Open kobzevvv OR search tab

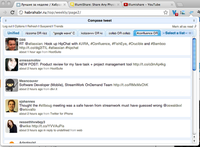pos(92,33)
